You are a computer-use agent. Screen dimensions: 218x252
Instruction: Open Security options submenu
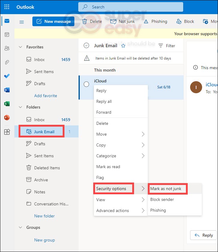point(121,189)
